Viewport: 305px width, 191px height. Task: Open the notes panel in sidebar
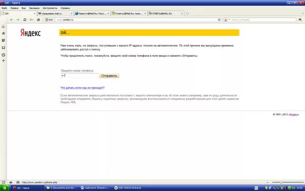(4, 40)
